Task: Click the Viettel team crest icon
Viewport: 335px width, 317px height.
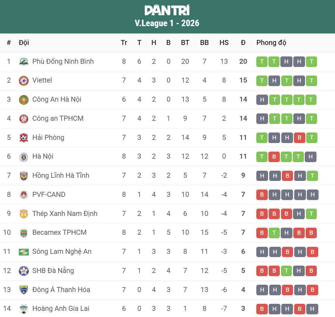Action: pos(24,80)
